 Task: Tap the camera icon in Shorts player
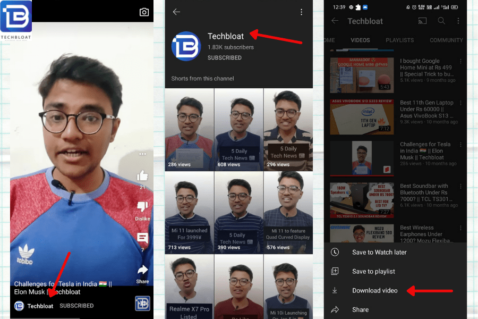(144, 12)
